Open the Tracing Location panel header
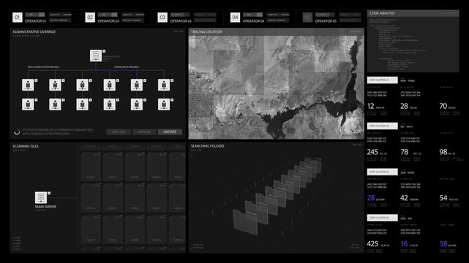Image resolution: width=469 pixels, height=263 pixels. [x=276, y=31]
